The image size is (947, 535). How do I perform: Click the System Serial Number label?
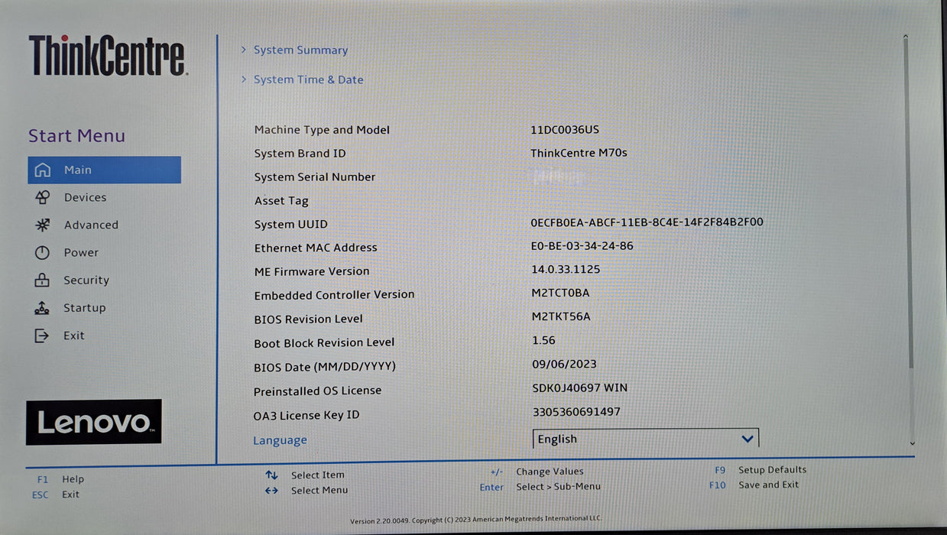[315, 177]
